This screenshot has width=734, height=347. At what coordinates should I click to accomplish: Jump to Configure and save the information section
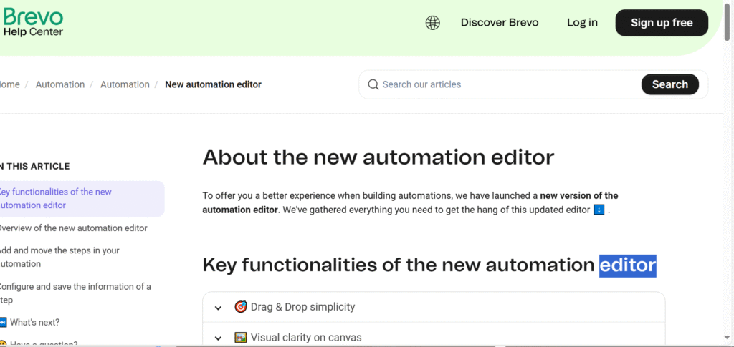75,293
